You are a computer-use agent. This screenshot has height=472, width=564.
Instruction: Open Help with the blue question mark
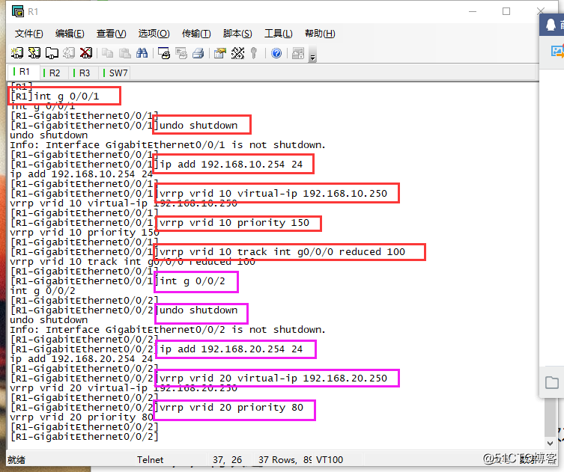pos(276,53)
